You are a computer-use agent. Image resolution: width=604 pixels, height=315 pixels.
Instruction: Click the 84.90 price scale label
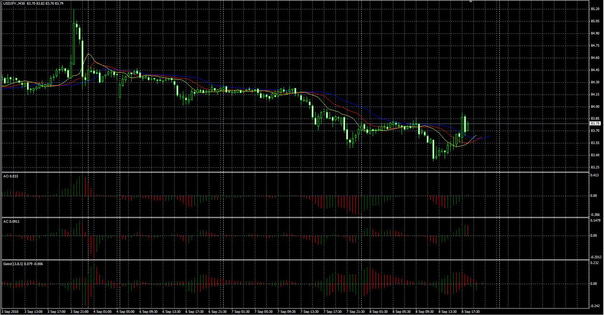point(595,33)
